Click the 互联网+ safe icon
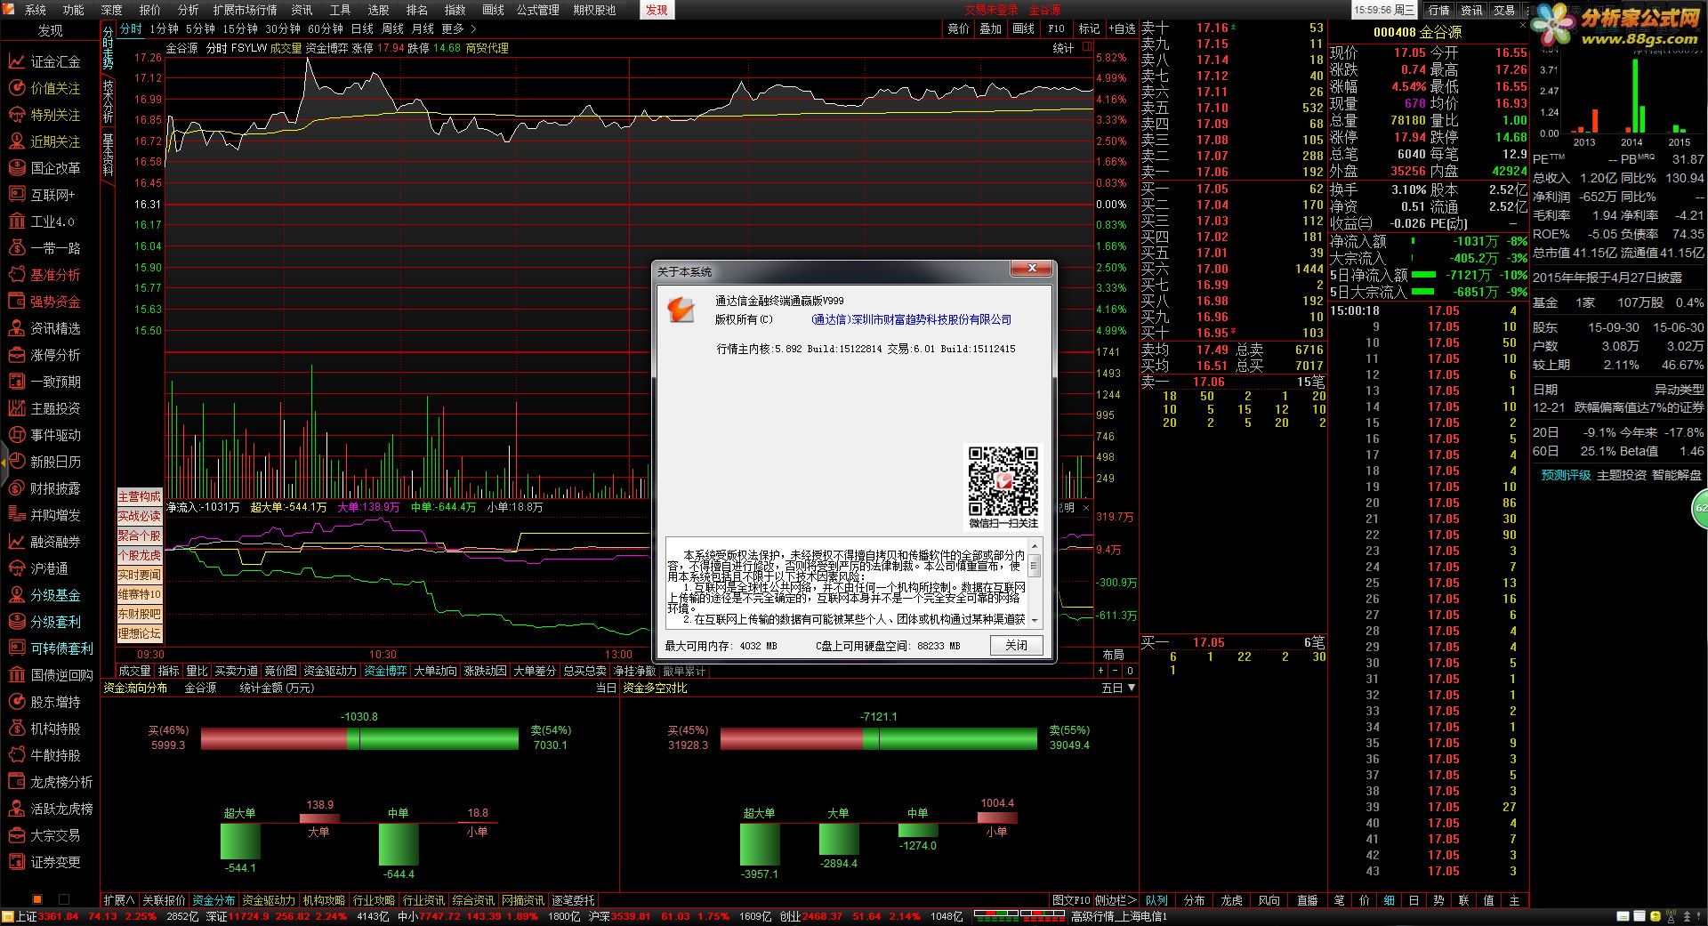Viewport: 1708px width, 926px height. [16, 195]
